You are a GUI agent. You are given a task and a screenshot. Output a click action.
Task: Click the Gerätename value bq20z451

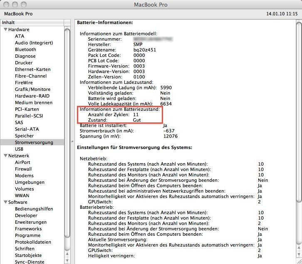(145, 50)
